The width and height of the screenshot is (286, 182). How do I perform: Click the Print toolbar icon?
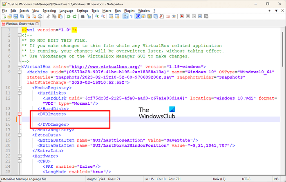(x=41, y=16)
